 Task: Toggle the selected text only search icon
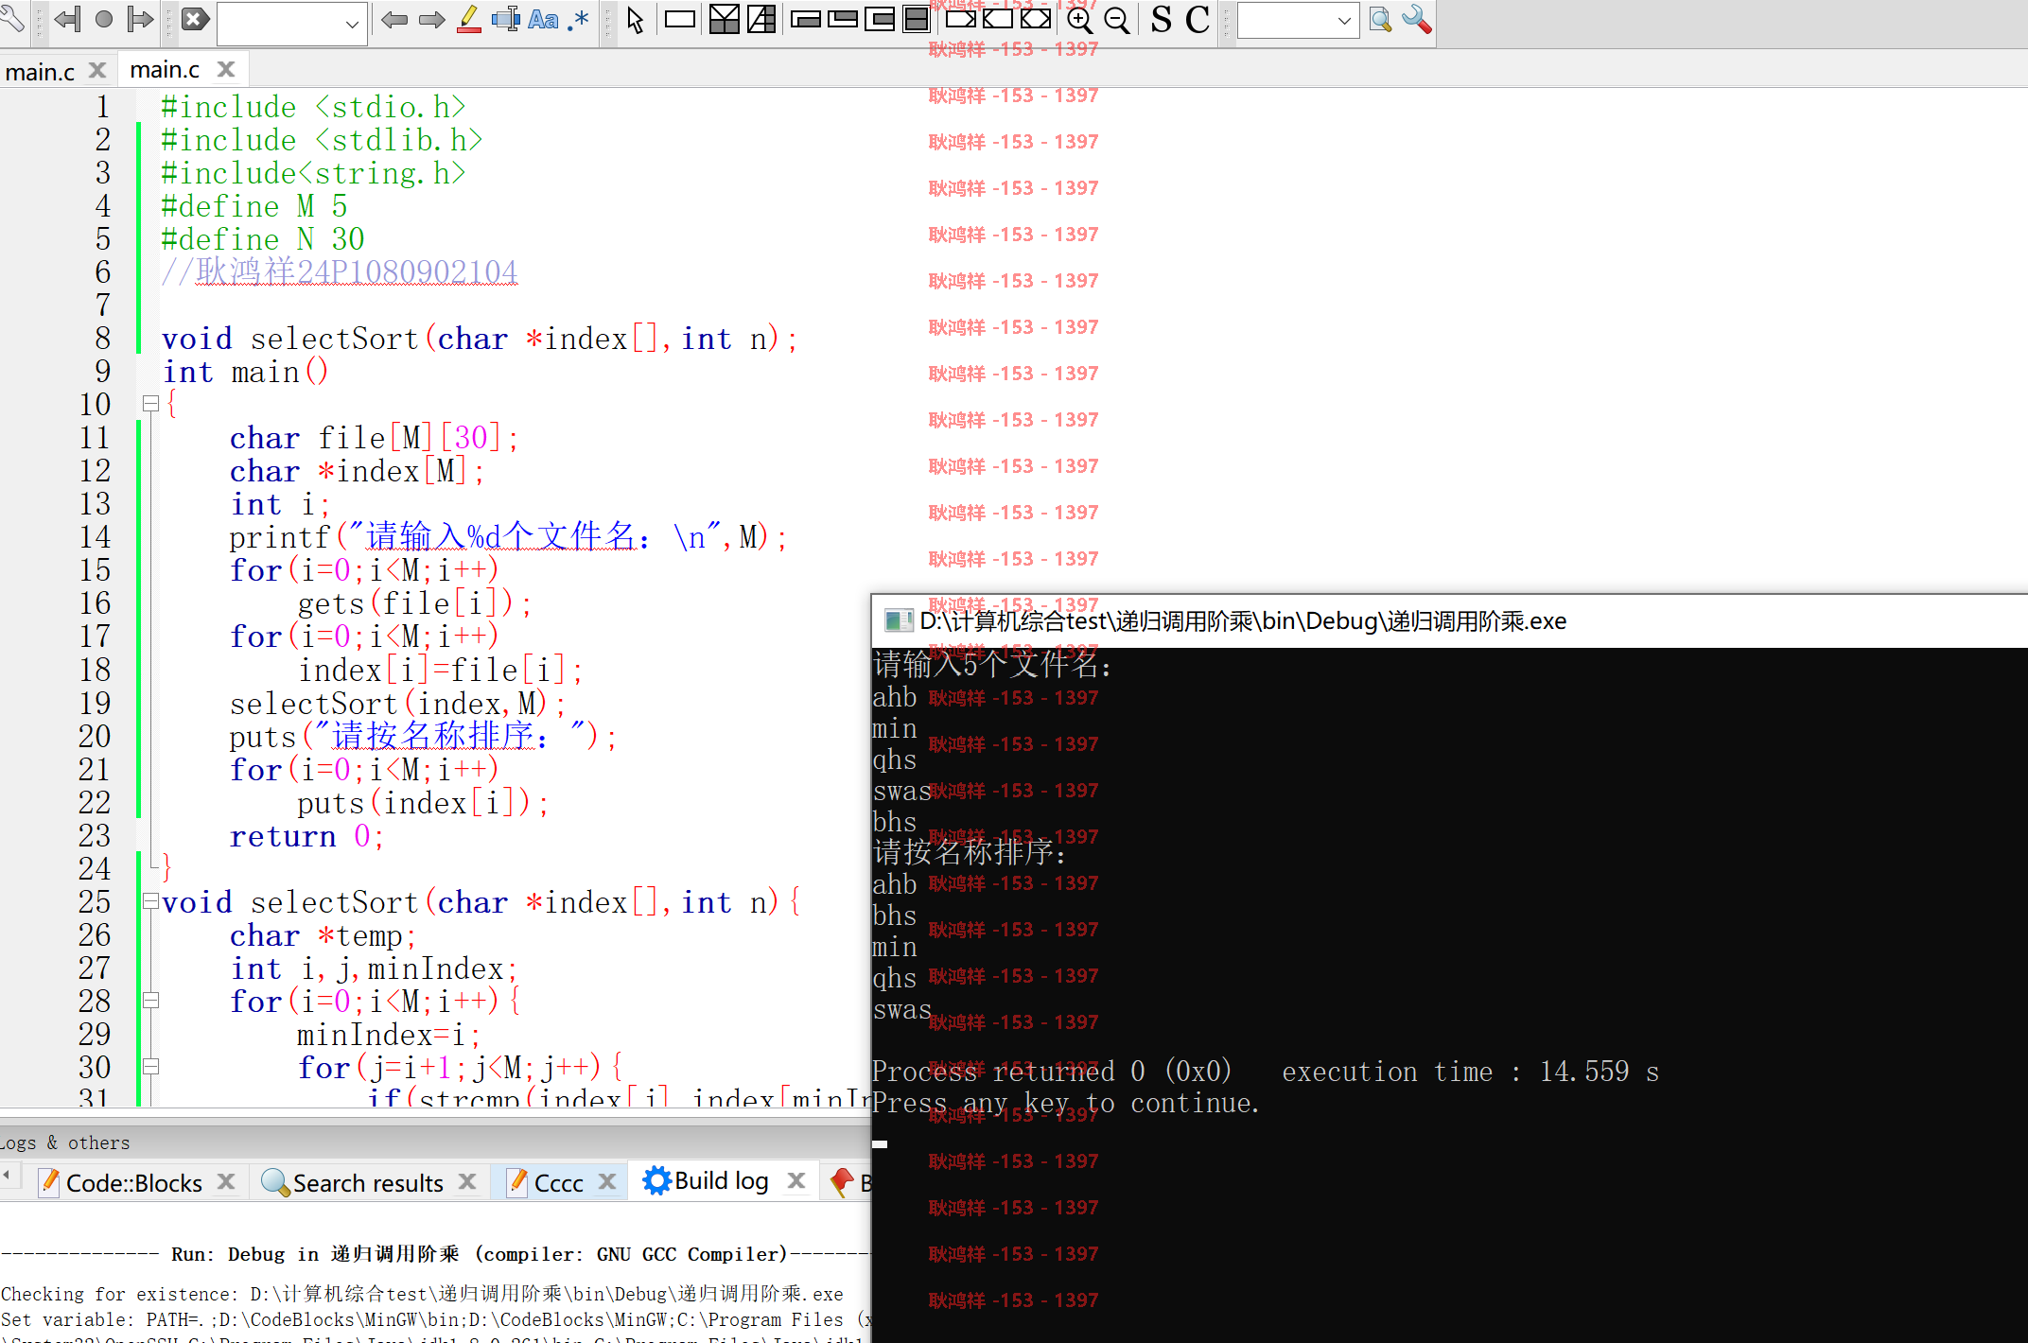[x=505, y=19]
